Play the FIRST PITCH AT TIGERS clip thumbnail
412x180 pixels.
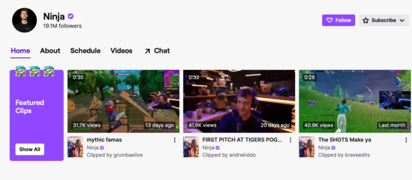239,101
